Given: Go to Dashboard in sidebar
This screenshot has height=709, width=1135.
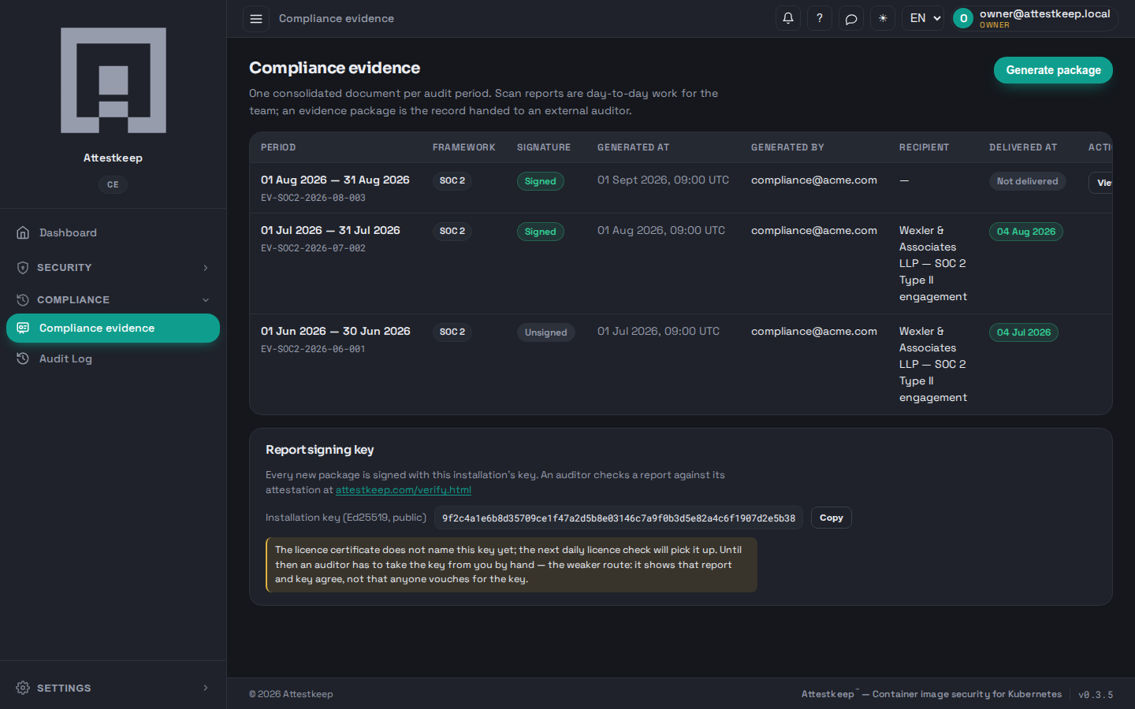Looking at the screenshot, I should 113,232.
